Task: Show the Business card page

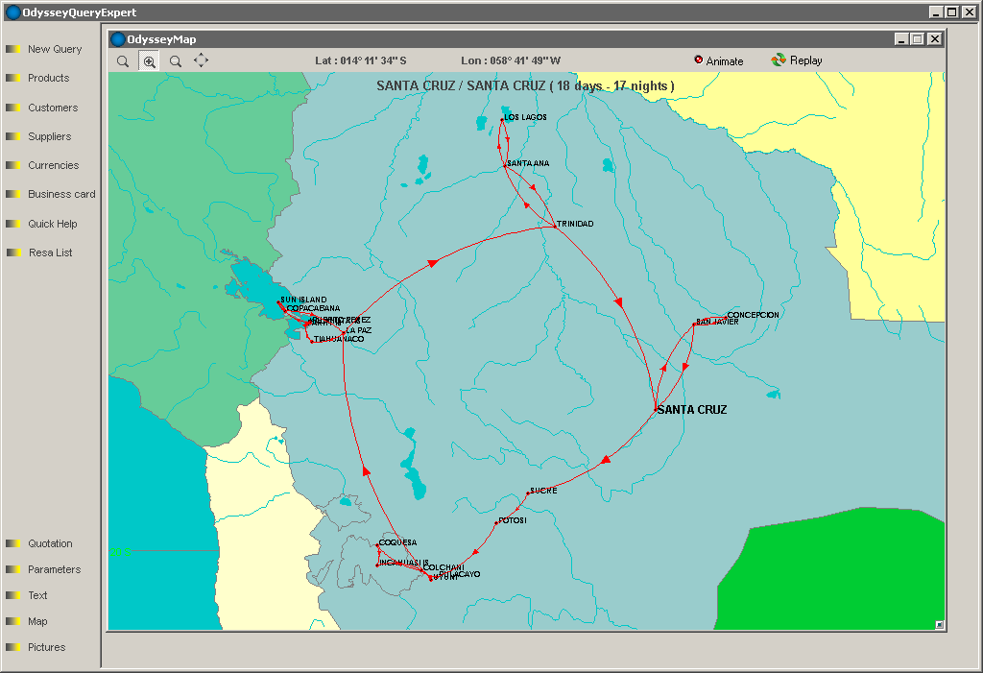Action: (61, 194)
